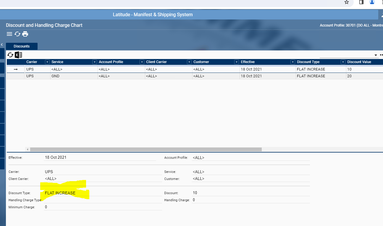Bookmark this page with the star icon

click(x=347, y=2)
